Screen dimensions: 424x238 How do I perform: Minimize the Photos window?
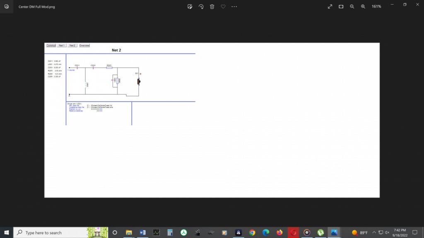coord(392,5)
